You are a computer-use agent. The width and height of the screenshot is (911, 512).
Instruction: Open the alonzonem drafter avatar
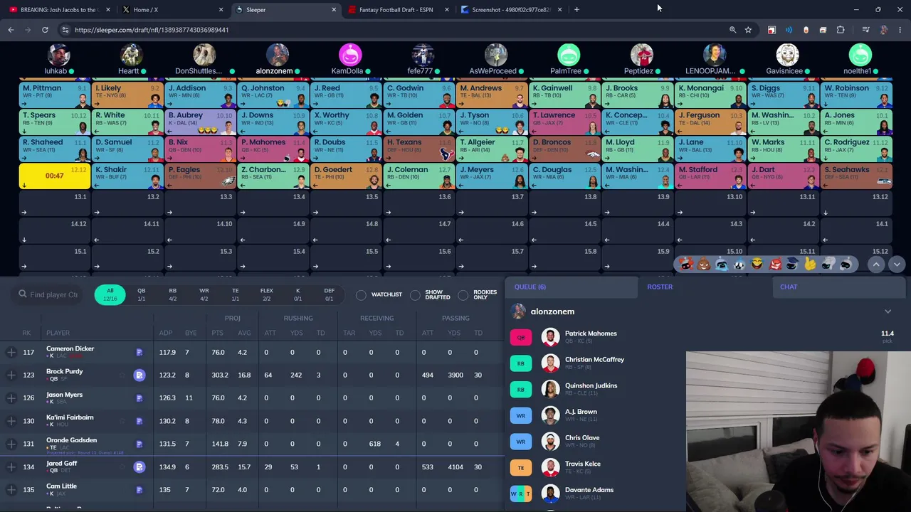(x=278, y=55)
